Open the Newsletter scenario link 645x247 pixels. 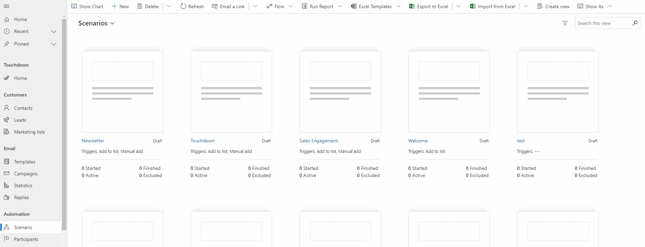(x=93, y=141)
